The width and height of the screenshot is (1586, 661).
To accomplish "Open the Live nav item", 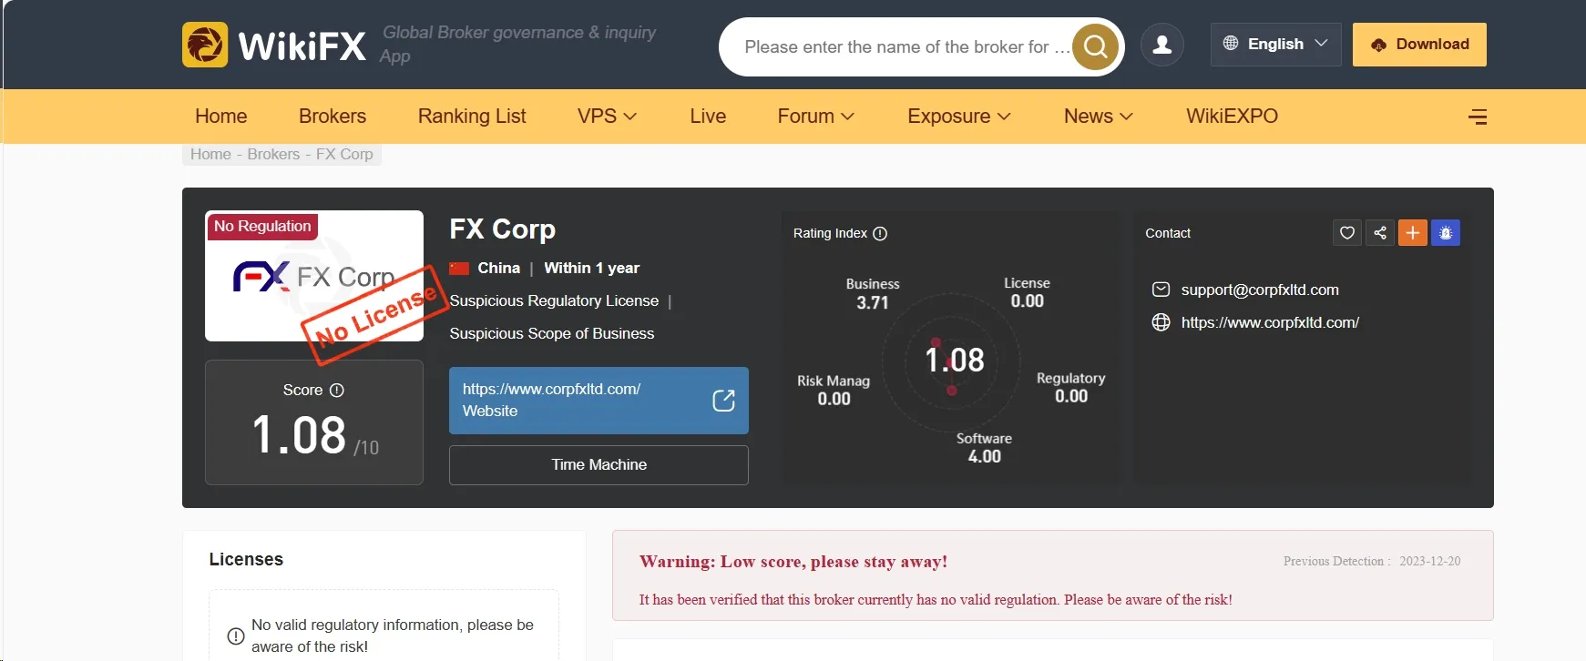I will coord(708,117).
